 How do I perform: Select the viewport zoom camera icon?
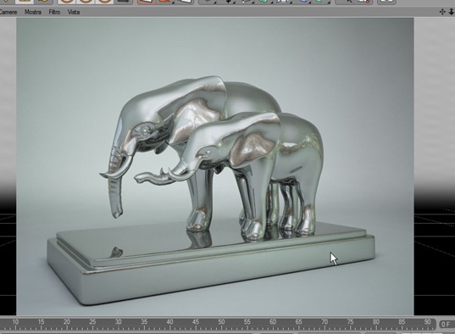[452, 12]
